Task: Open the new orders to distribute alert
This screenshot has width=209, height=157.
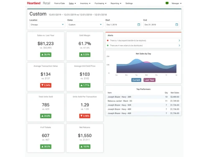Action: click(x=126, y=46)
